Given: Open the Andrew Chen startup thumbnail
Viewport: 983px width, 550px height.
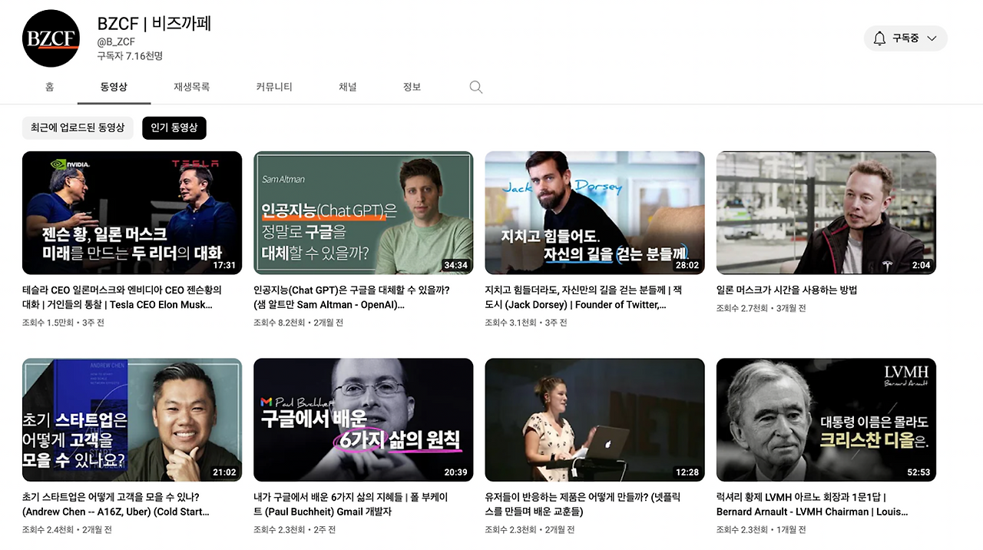Looking at the screenshot, I should point(132,419).
